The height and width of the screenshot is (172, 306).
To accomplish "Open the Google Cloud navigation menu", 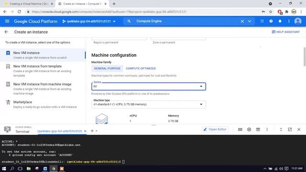I will pos(7,21).
